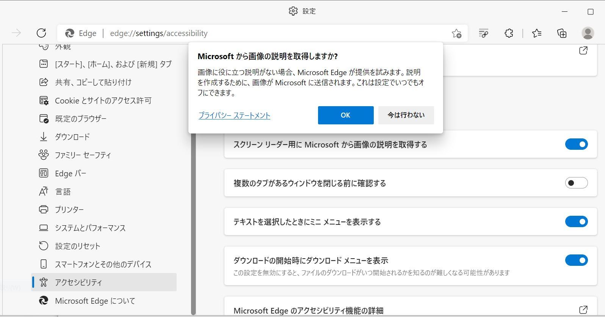This screenshot has width=605, height=317.
Task: Enable 複数のタブがあるウィンドウを閉じる前に確認する
Action: coord(576,183)
